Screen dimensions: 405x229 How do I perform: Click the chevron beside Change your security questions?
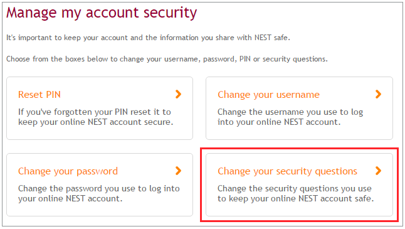point(378,171)
